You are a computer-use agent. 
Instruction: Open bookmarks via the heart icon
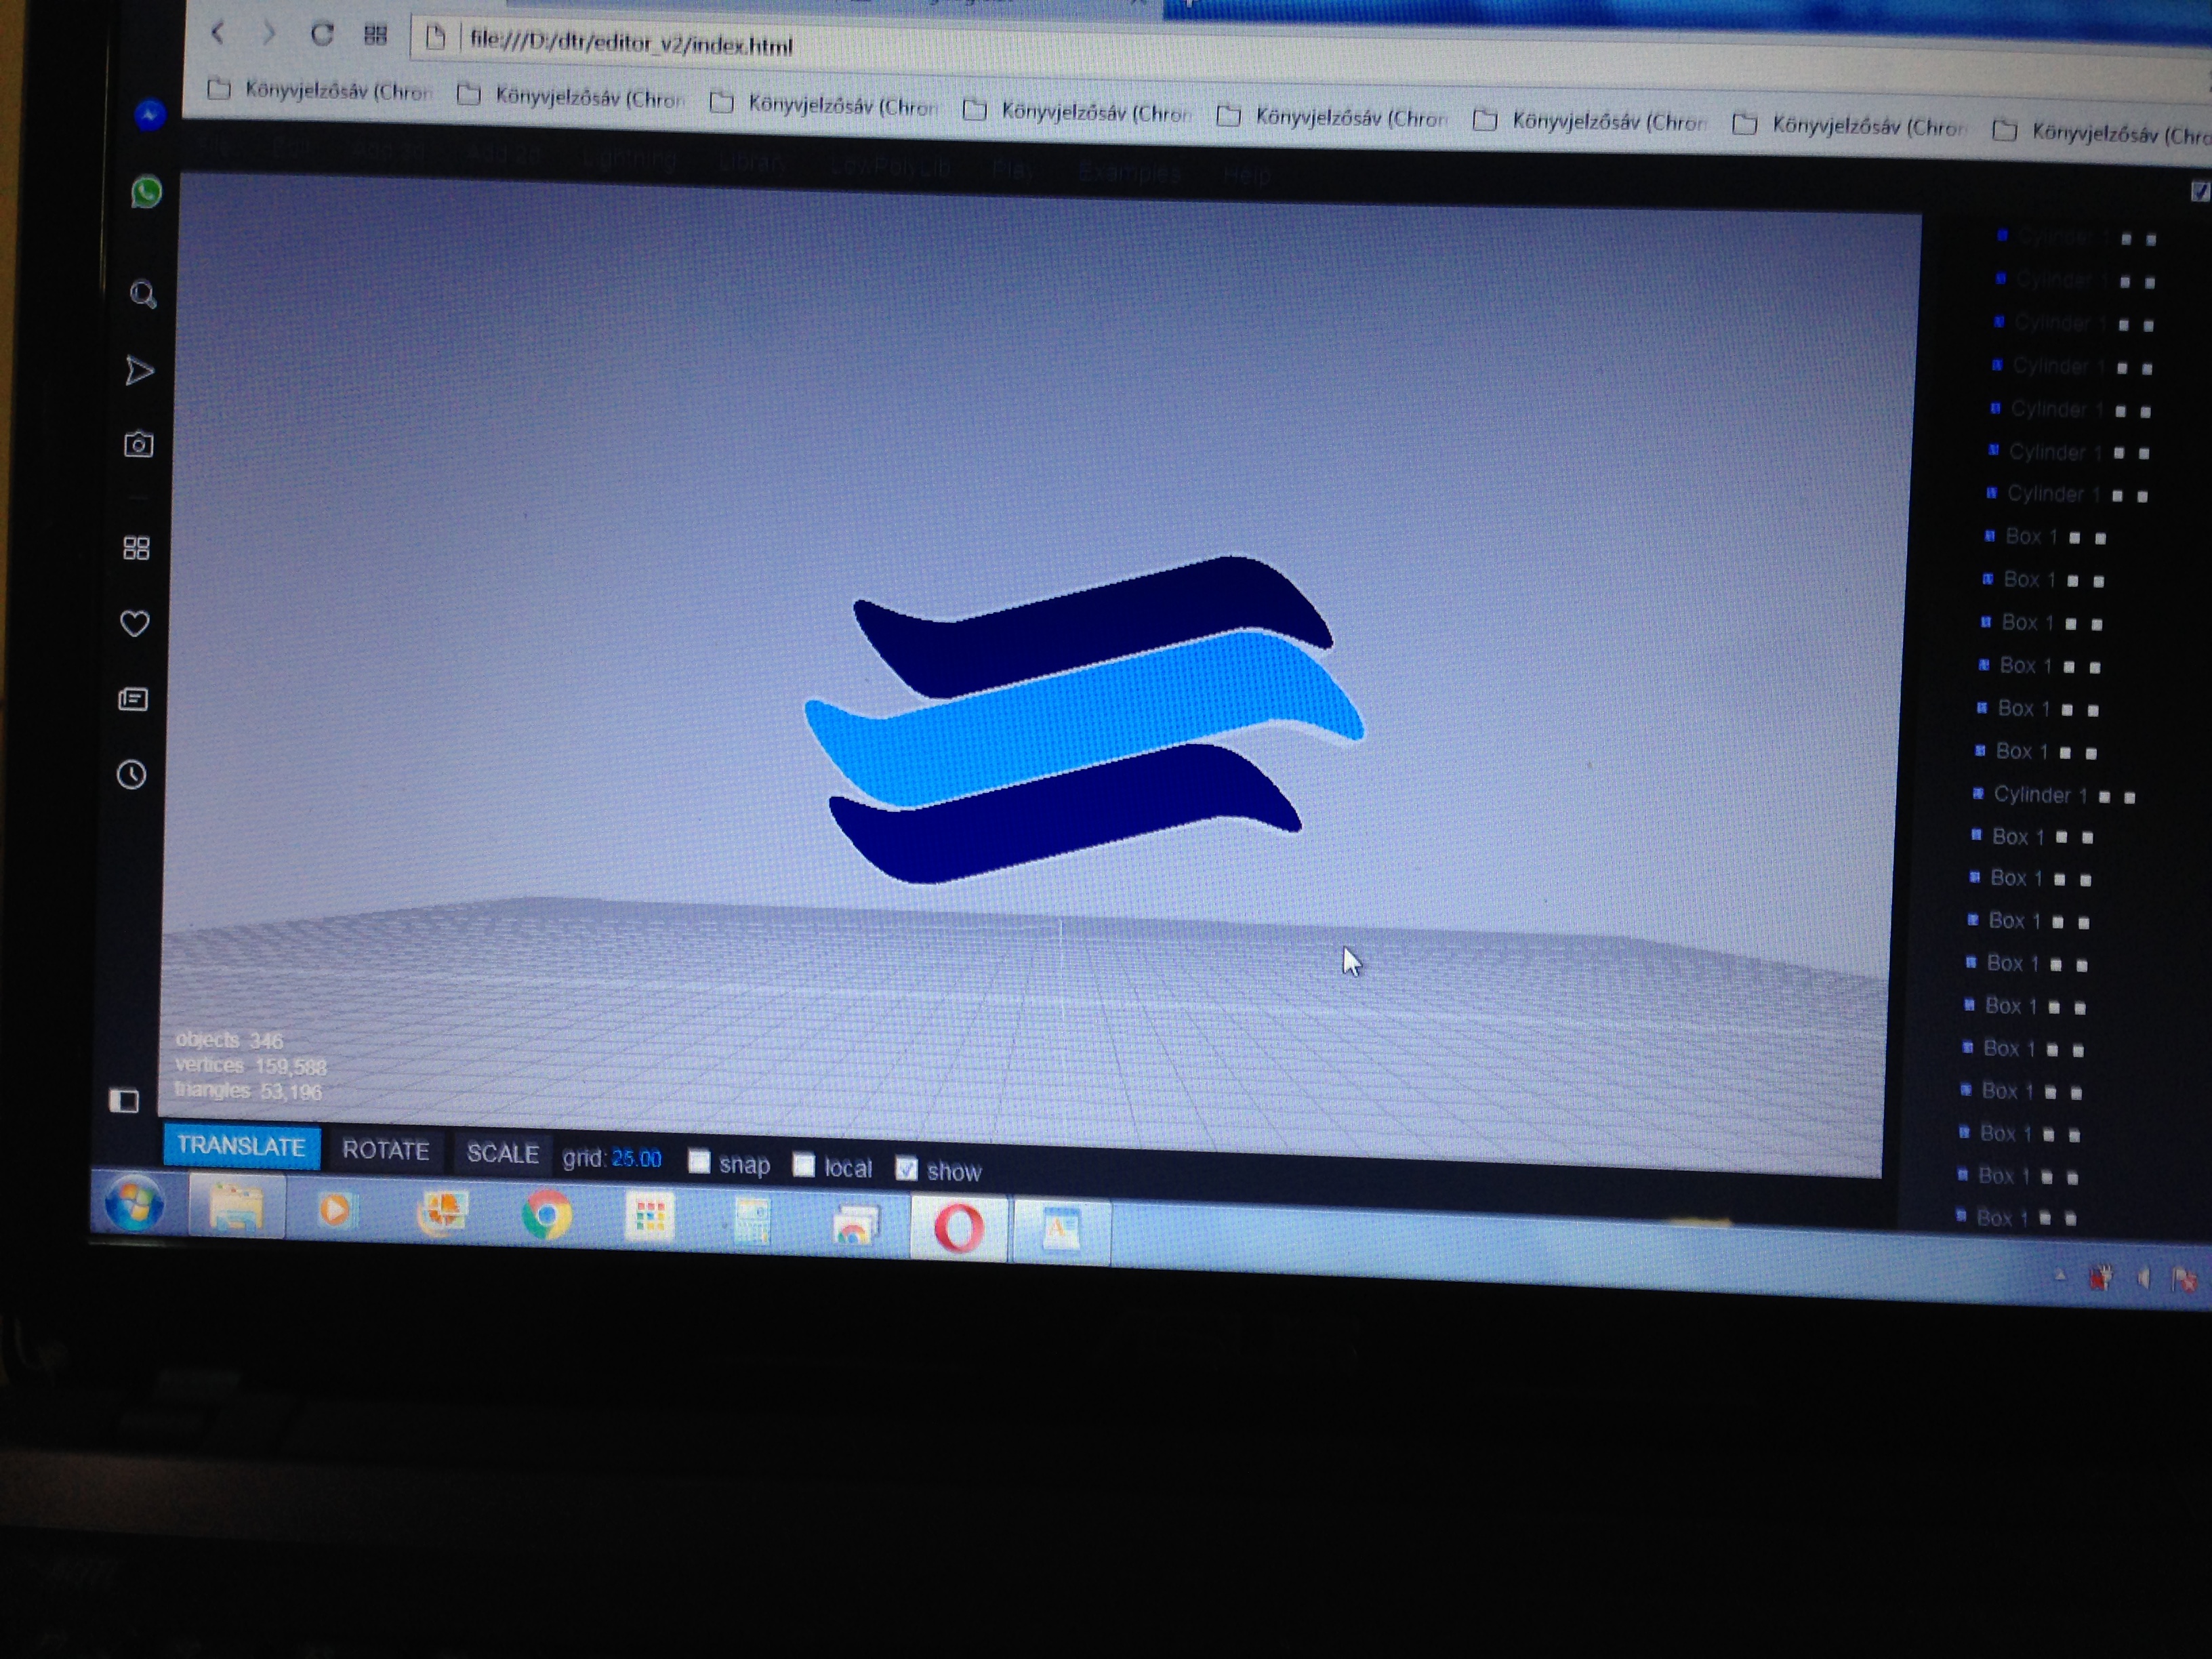click(134, 624)
